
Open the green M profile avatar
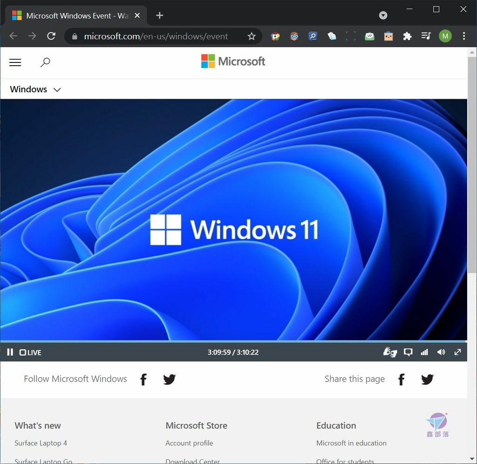(x=445, y=36)
